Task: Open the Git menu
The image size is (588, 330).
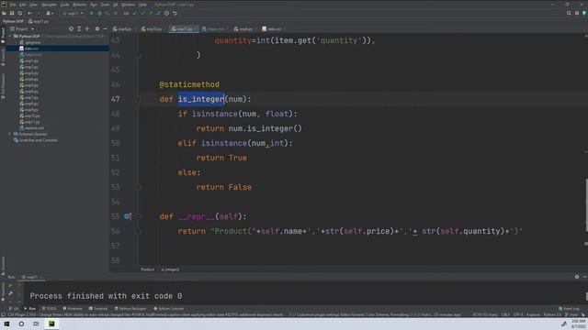Action: pos(116,5)
